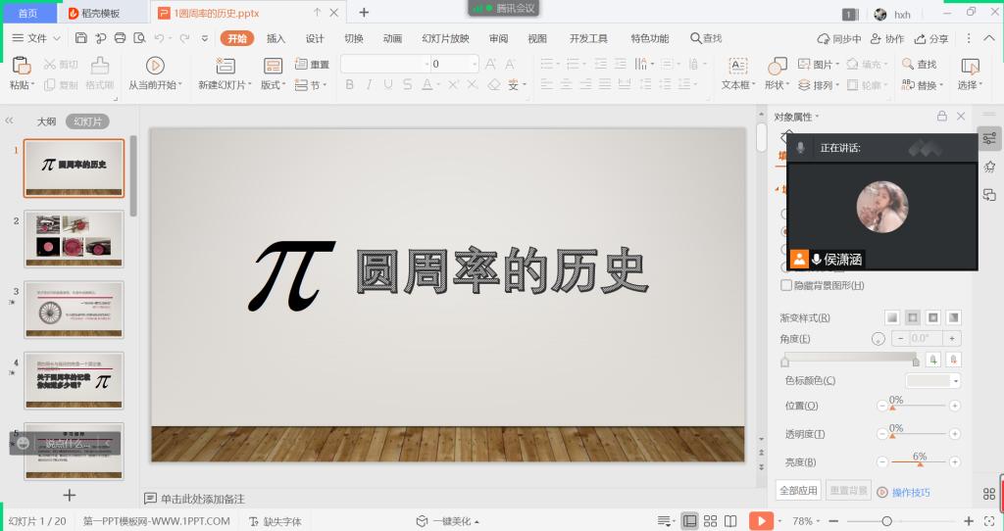Open the 插入 ribbon tab

[276, 38]
